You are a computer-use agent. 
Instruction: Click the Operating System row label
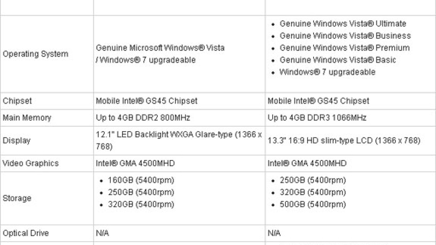tap(35, 54)
